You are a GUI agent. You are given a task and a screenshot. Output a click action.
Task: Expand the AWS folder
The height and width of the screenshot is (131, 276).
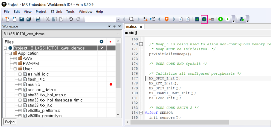15,58
